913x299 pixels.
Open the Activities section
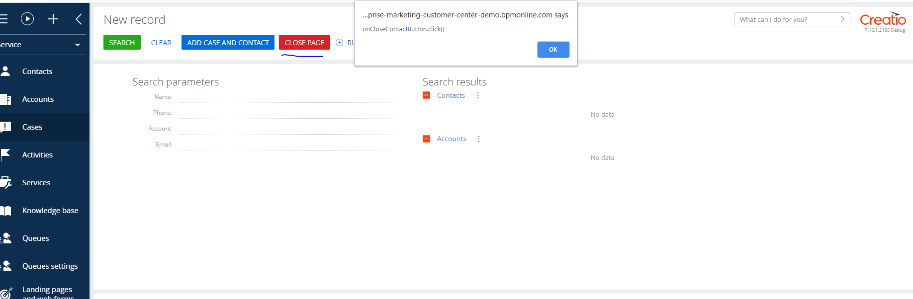pyautogui.click(x=37, y=155)
